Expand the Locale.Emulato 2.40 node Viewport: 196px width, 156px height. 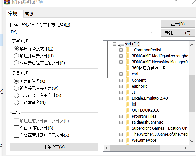(x=121, y=98)
